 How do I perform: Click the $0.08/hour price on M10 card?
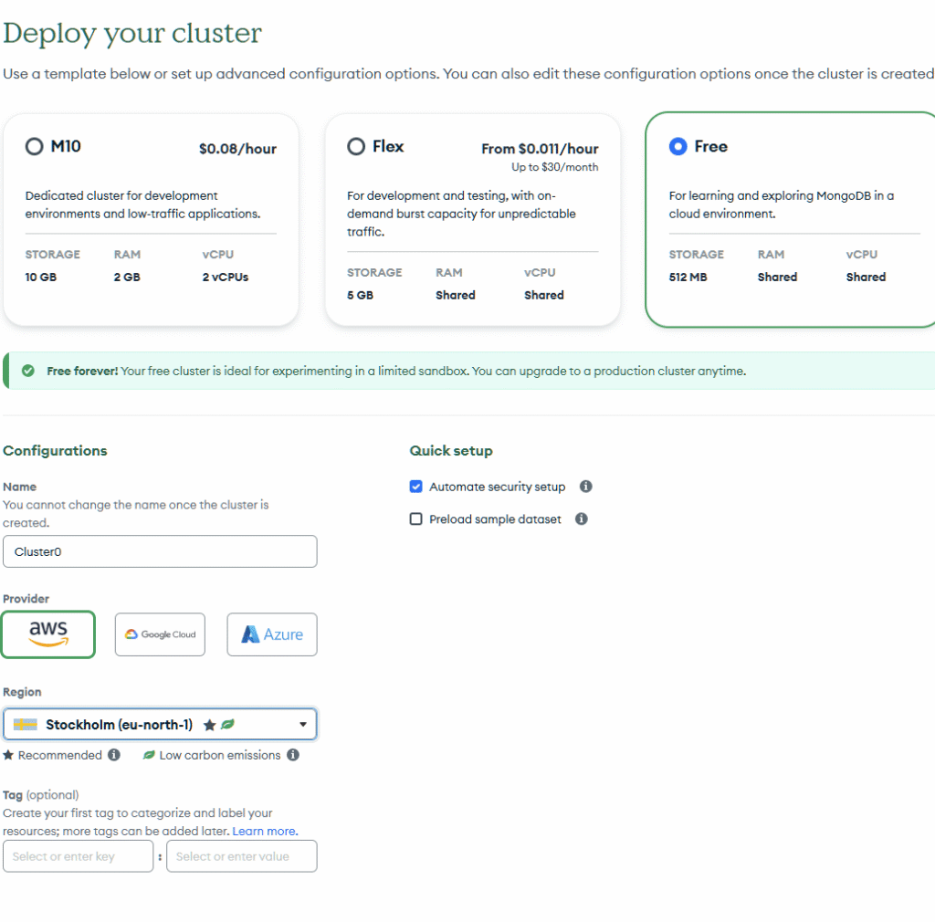(x=238, y=149)
